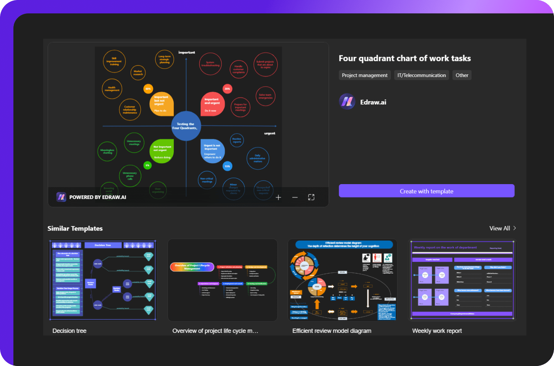Expand the chevron next to View All
554x366 pixels.
click(x=515, y=228)
